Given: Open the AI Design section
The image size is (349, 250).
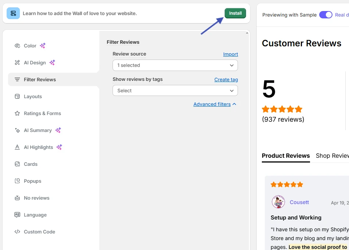Looking at the screenshot, I should coord(35,63).
